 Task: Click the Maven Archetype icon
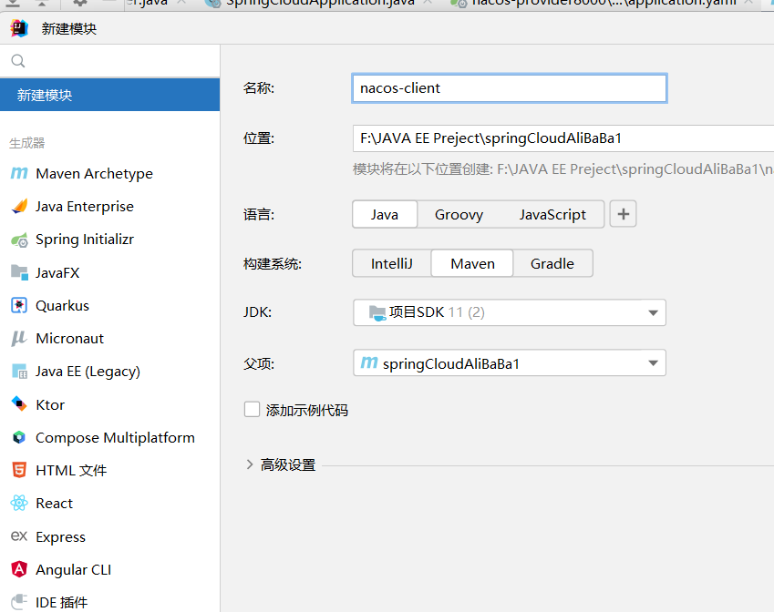pyautogui.click(x=19, y=174)
